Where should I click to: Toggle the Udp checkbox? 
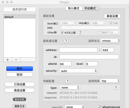111,23
